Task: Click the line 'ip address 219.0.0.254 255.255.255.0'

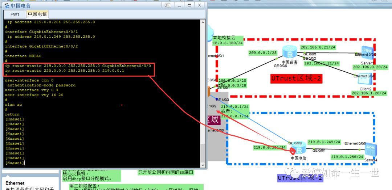Action: point(51,22)
